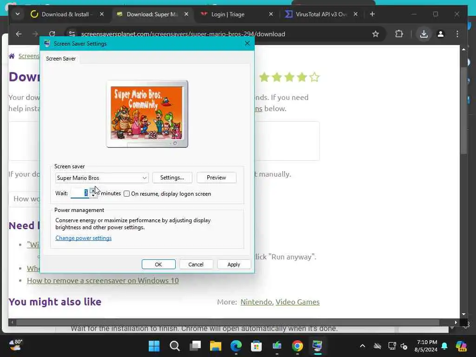The width and height of the screenshot is (476, 357).
Task: Click the first rating star
Action: (264, 77)
